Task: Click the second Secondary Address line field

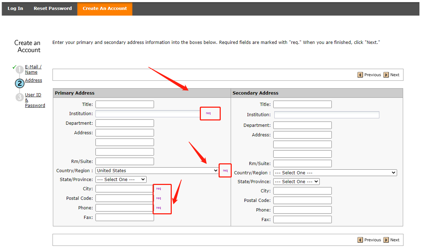Action: pos(302,145)
